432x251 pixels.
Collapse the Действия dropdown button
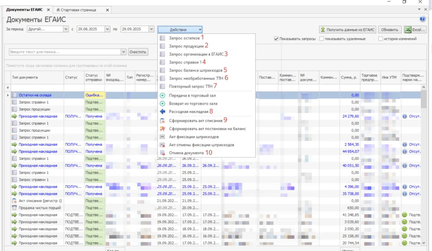(x=180, y=30)
